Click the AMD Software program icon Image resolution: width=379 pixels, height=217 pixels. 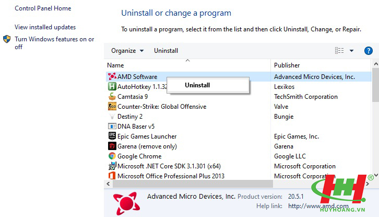click(x=112, y=76)
